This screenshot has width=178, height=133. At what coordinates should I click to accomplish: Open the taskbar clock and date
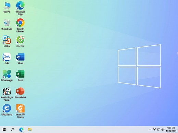click(171, 130)
